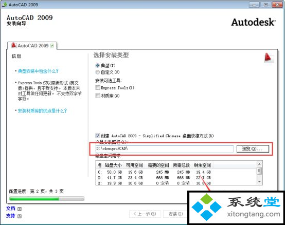
Task: Click the AutoCAD icon in the title bar
Action: click(4, 4)
